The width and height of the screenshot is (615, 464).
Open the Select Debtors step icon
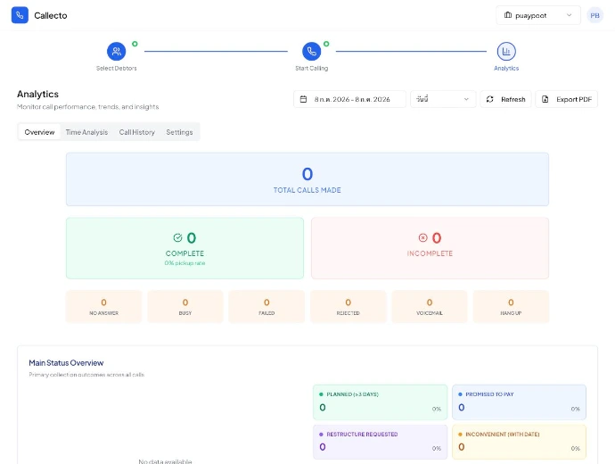[117, 51]
